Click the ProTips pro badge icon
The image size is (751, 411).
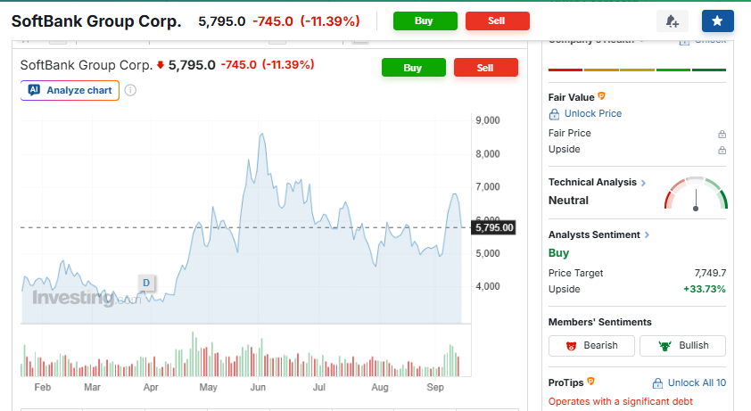(591, 382)
